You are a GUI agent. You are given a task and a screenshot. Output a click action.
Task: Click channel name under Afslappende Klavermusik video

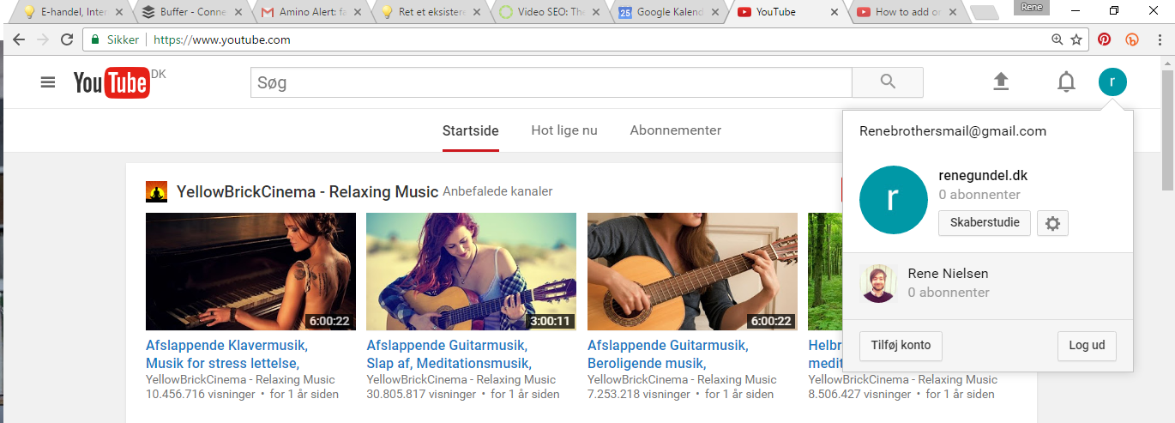[240, 379]
